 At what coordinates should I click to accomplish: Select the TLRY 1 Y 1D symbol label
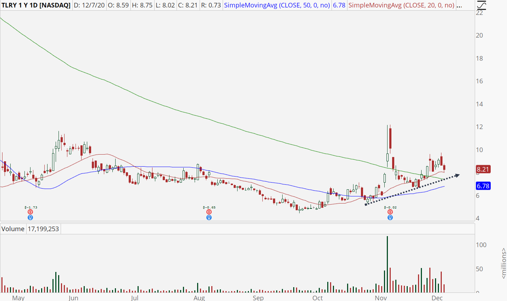pos(36,5)
